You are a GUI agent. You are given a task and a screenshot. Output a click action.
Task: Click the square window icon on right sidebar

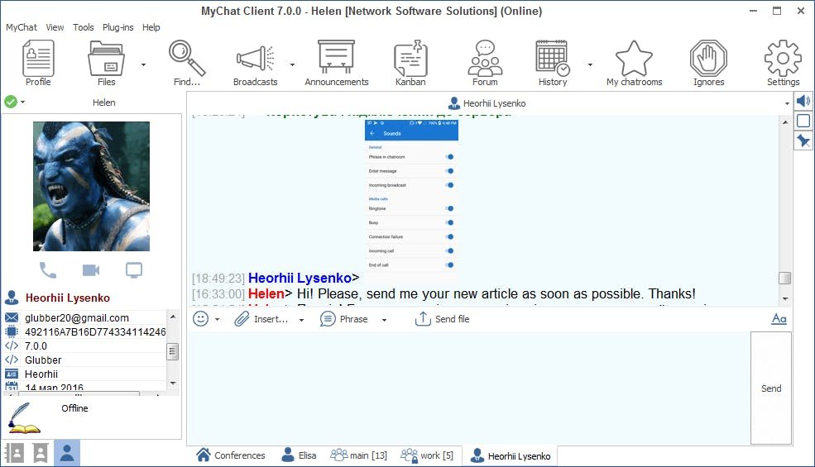(803, 121)
